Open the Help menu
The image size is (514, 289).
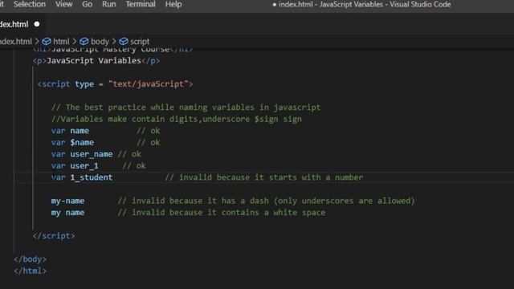click(x=173, y=4)
